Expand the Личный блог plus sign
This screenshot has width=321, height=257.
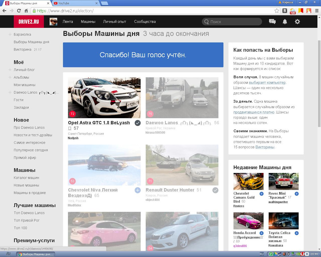click(x=10, y=70)
